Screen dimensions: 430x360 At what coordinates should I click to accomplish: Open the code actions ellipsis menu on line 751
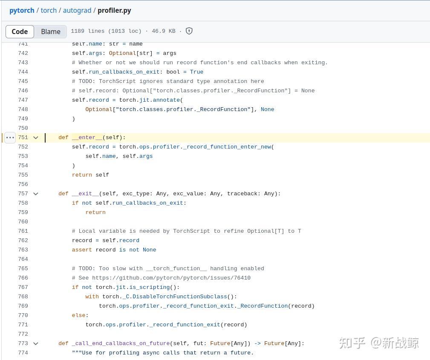(9, 137)
